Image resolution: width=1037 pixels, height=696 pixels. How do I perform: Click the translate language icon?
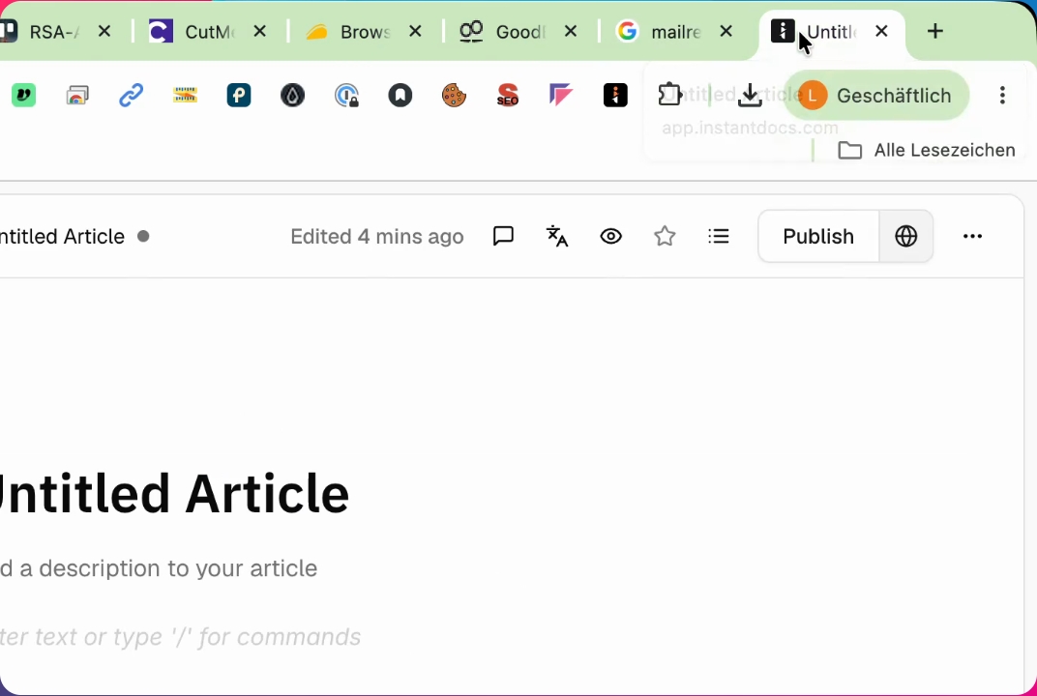click(557, 236)
